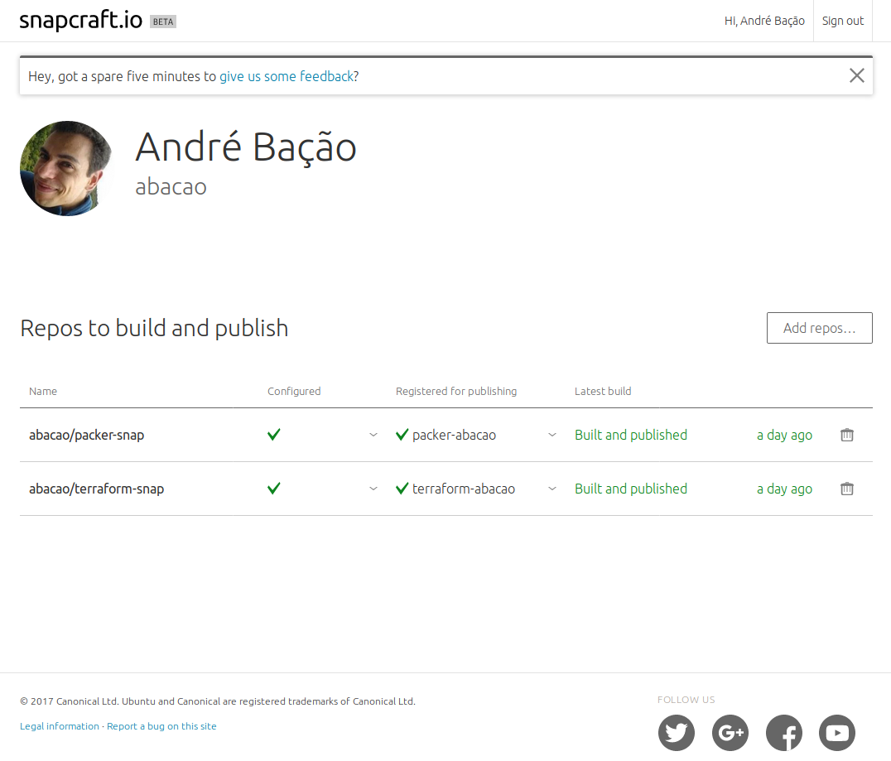891x761 pixels.
Task: Open the Google Plus follow icon
Action: click(730, 733)
